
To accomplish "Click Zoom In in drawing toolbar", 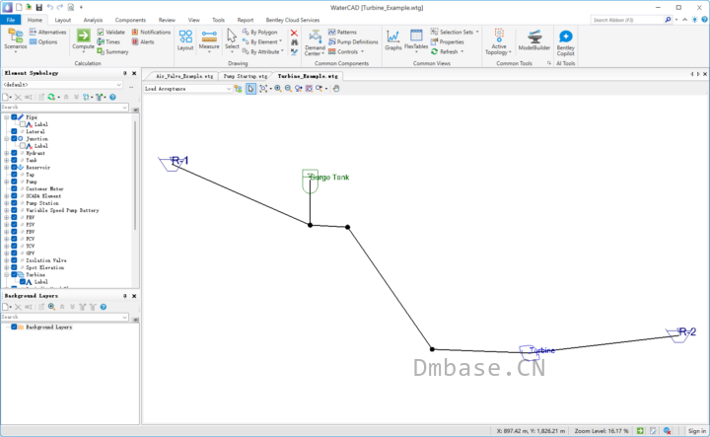I will point(277,89).
